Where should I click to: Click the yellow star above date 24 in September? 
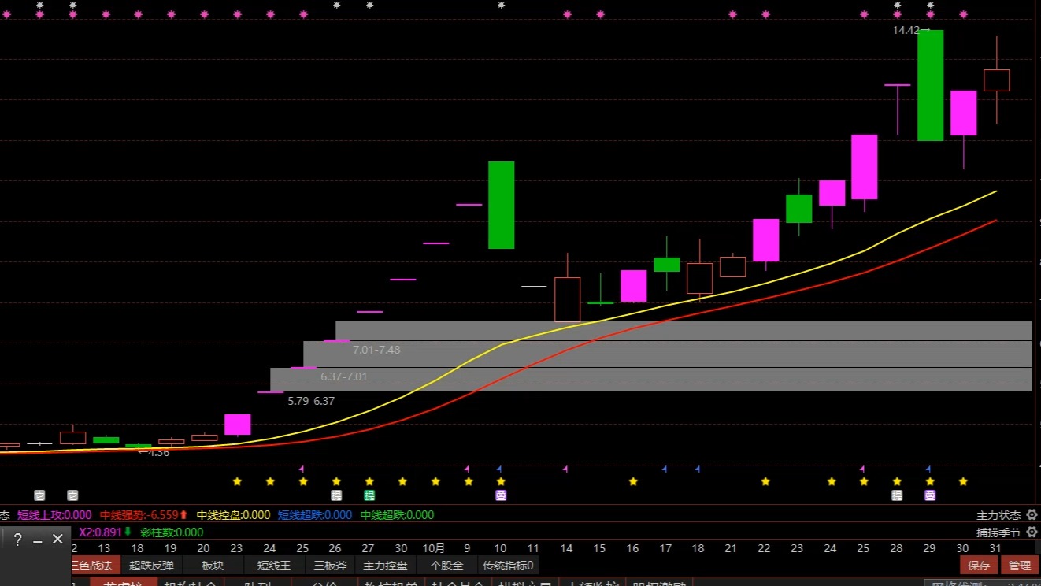pyautogui.click(x=270, y=481)
